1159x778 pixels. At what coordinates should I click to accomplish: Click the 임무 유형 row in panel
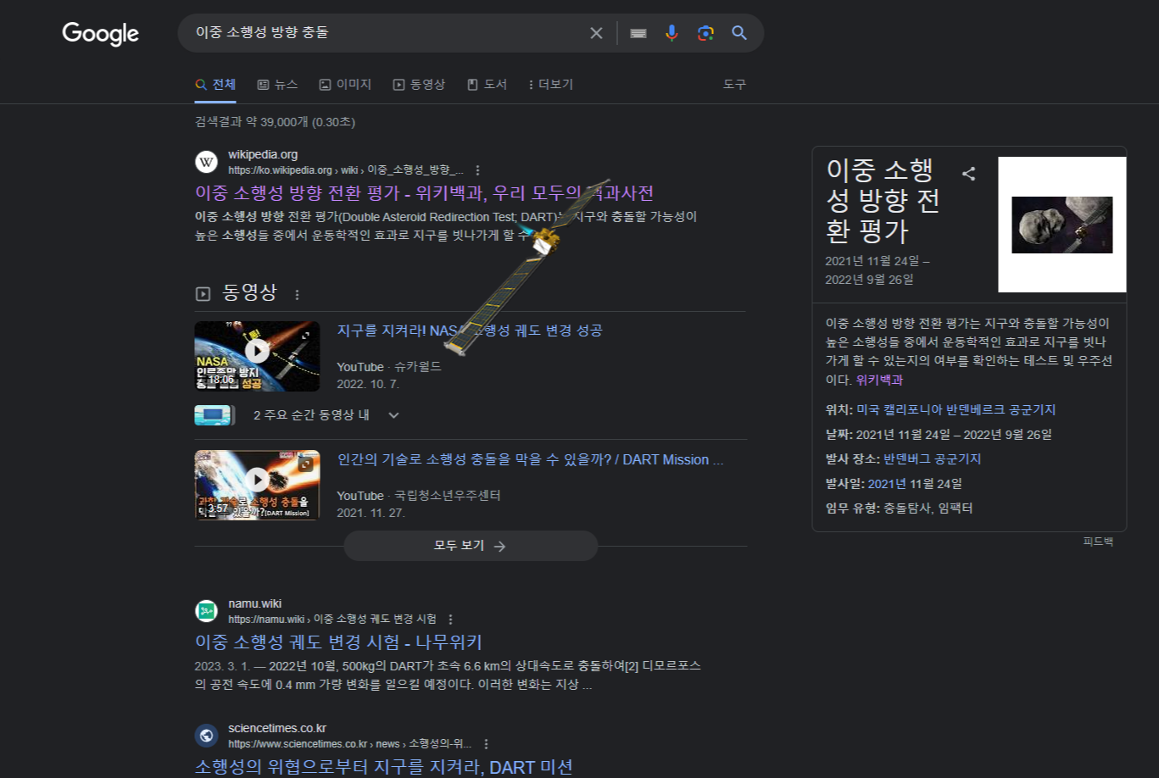click(x=899, y=508)
